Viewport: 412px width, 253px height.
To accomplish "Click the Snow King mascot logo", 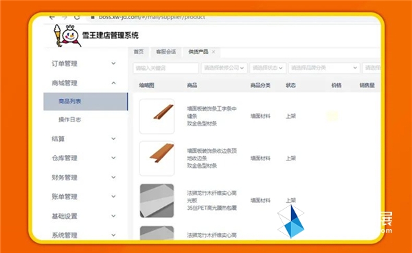I will pyautogui.click(x=67, y=36).
